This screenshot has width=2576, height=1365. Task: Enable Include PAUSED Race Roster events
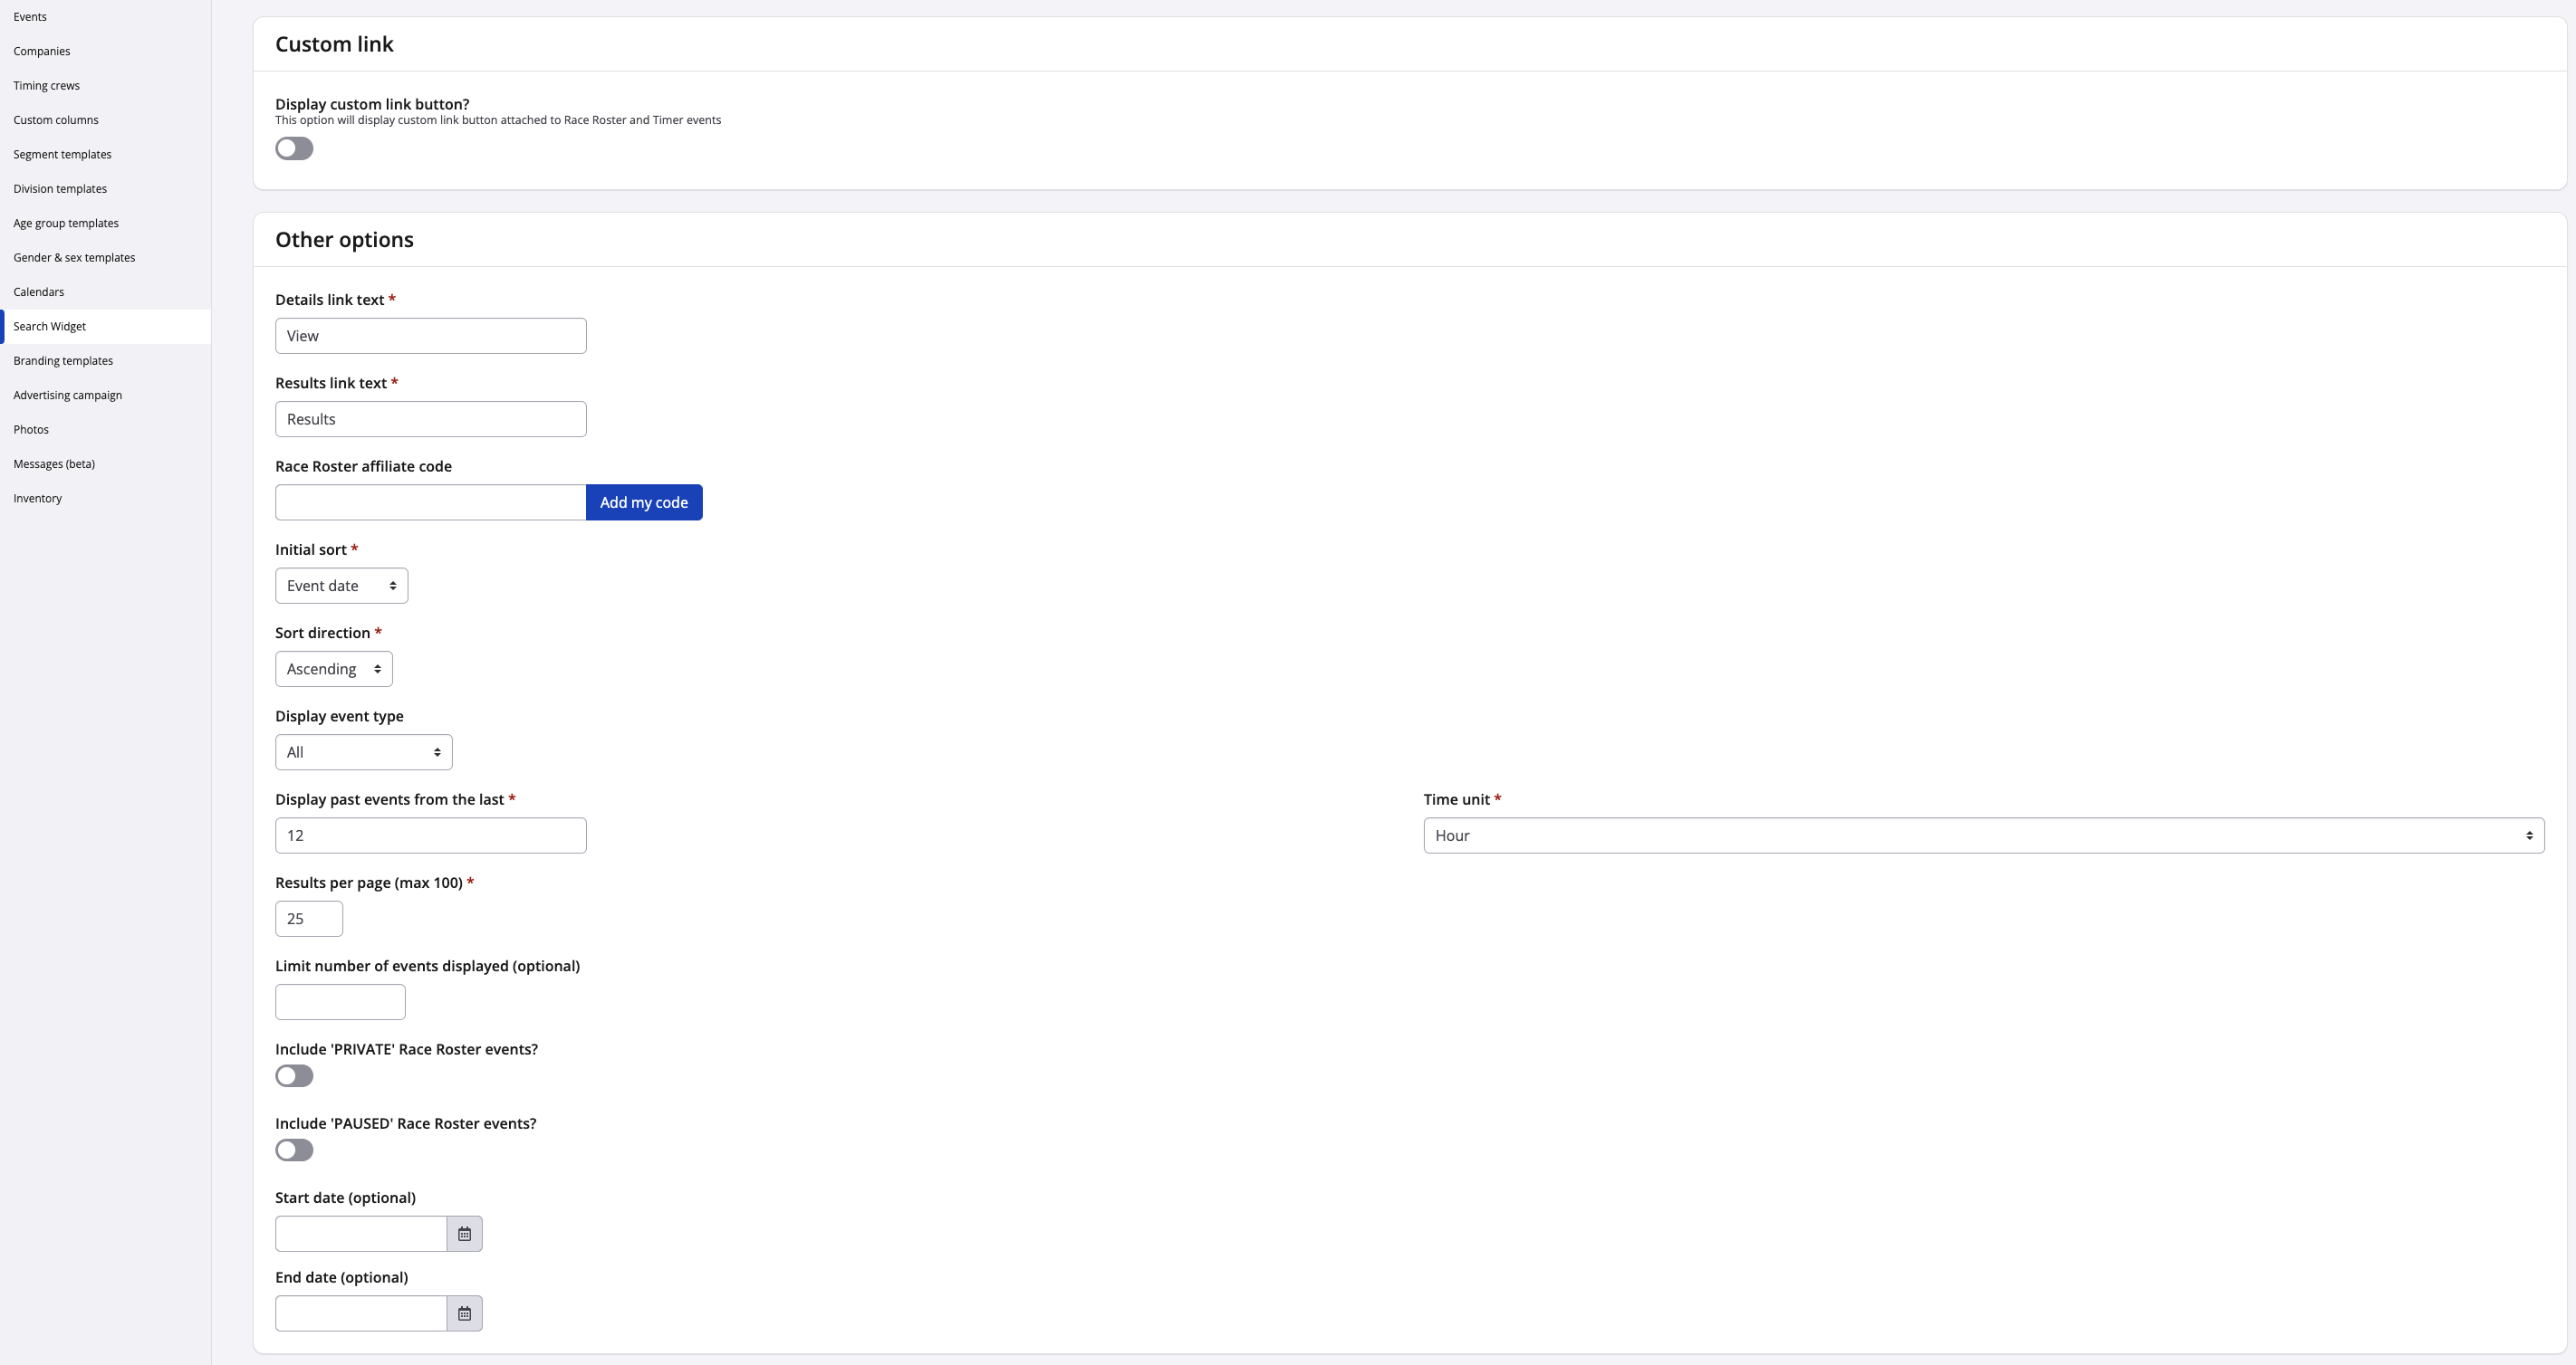coord(294,1150)
